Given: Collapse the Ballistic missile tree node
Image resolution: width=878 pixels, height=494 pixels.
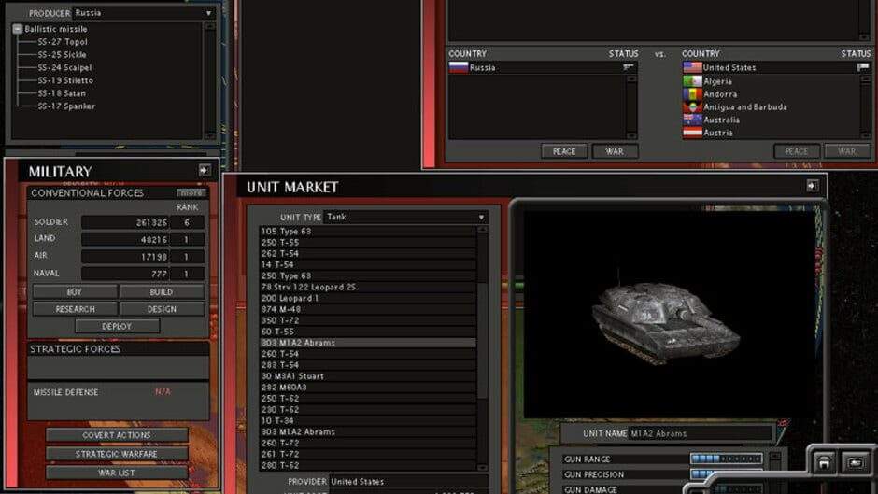Looking at the screenshot, I should pyautogui.click(x=18, y=29).
